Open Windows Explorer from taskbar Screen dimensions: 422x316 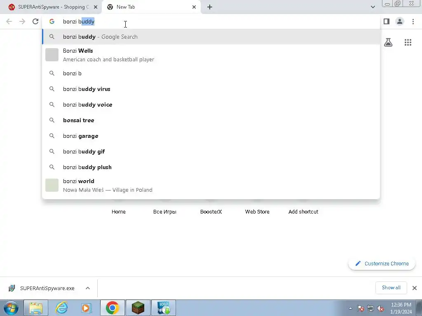[x=36, y=308]
